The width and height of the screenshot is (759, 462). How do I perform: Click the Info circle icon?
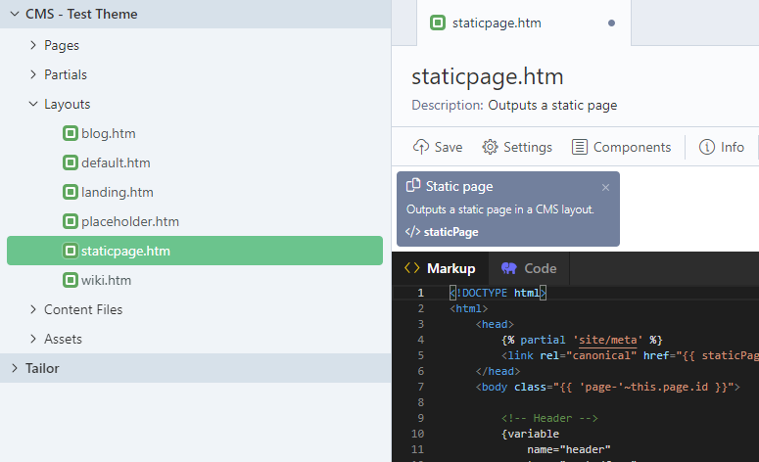pyautogui.click(x=707, y=147)
